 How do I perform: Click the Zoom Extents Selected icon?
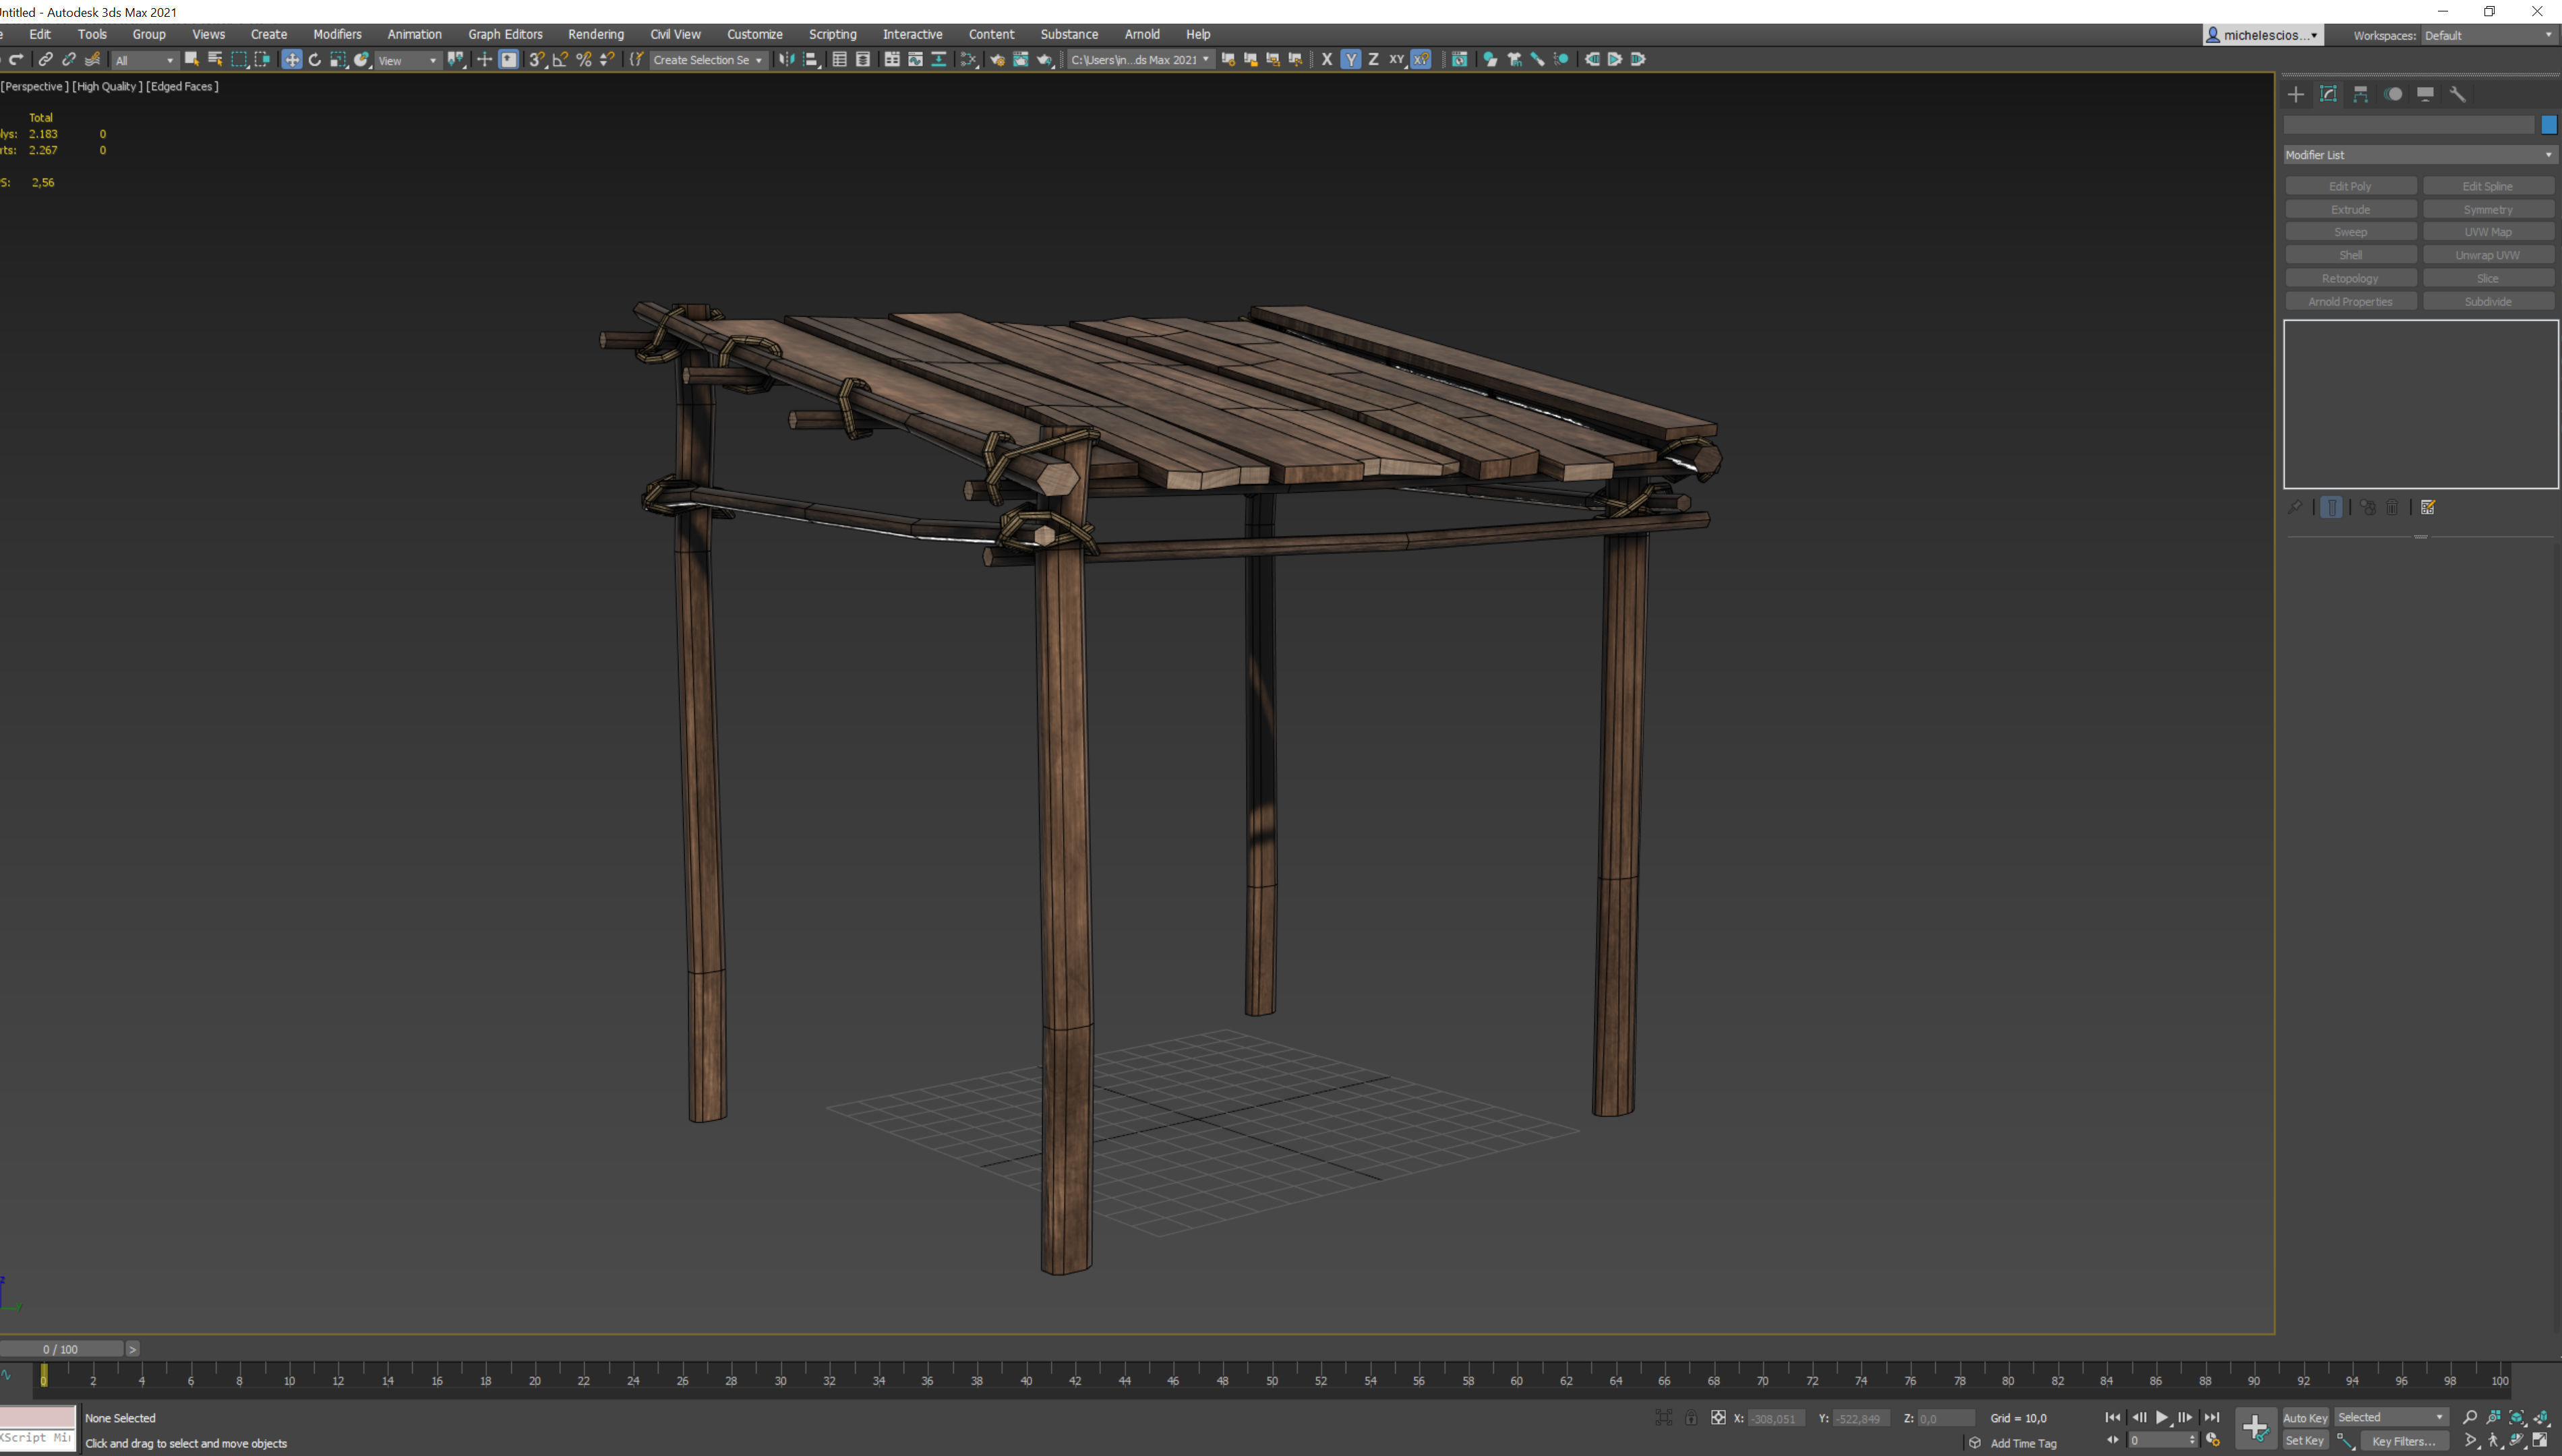point(2517,1418)
